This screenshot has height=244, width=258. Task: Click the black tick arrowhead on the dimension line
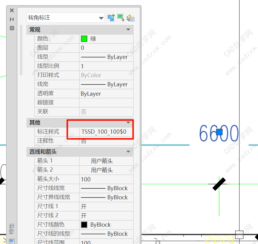219,184
